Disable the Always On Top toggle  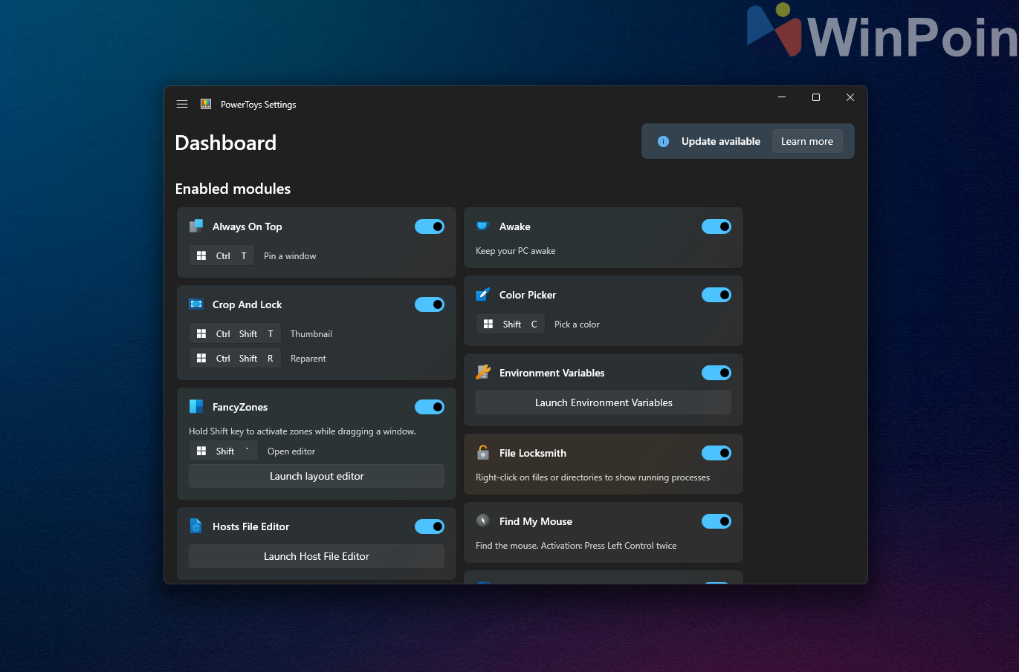[x=430, y=226]
